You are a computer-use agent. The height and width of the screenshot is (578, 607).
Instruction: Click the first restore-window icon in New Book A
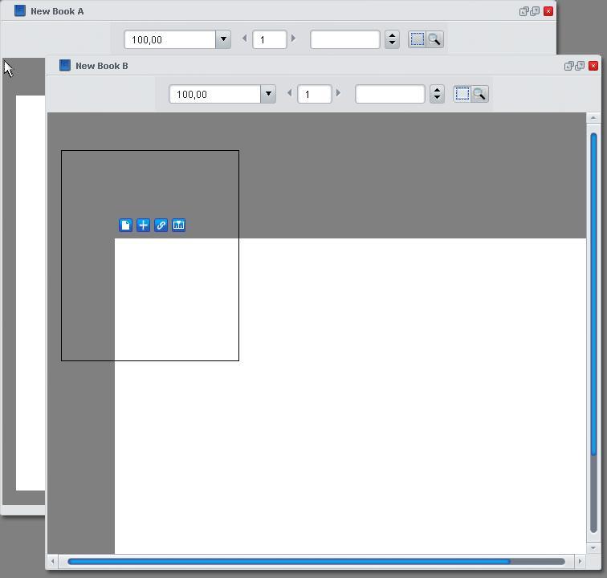coord(523,11)
